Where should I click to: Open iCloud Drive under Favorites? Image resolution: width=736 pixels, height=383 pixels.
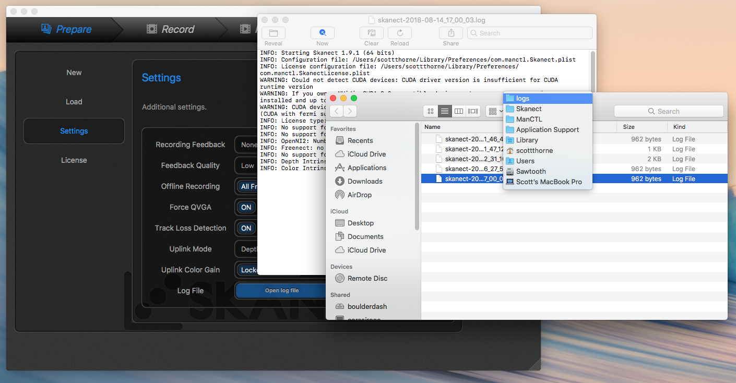point(366,154)
